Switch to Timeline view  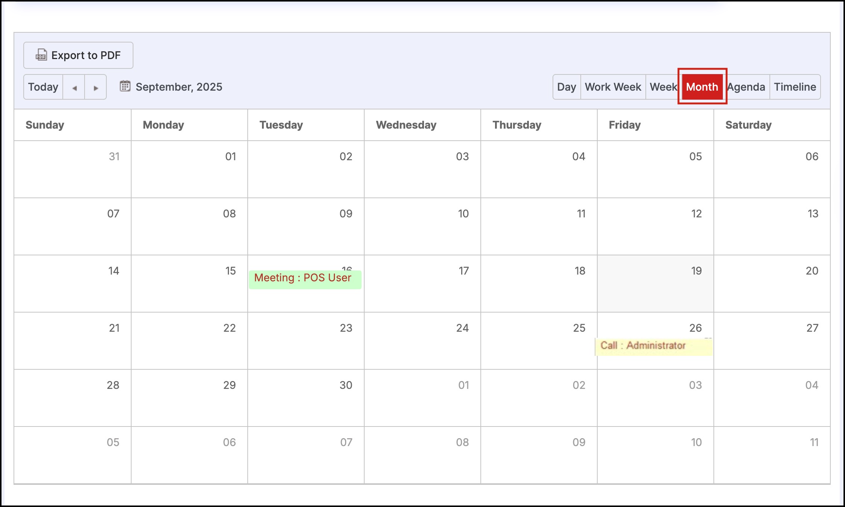click(x=795, y=87)
